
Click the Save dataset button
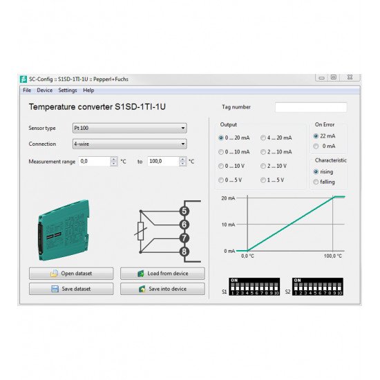pyautogui.click(x=71, y=289)
